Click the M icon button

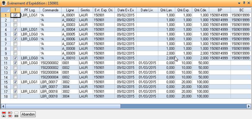pos(16,116)
